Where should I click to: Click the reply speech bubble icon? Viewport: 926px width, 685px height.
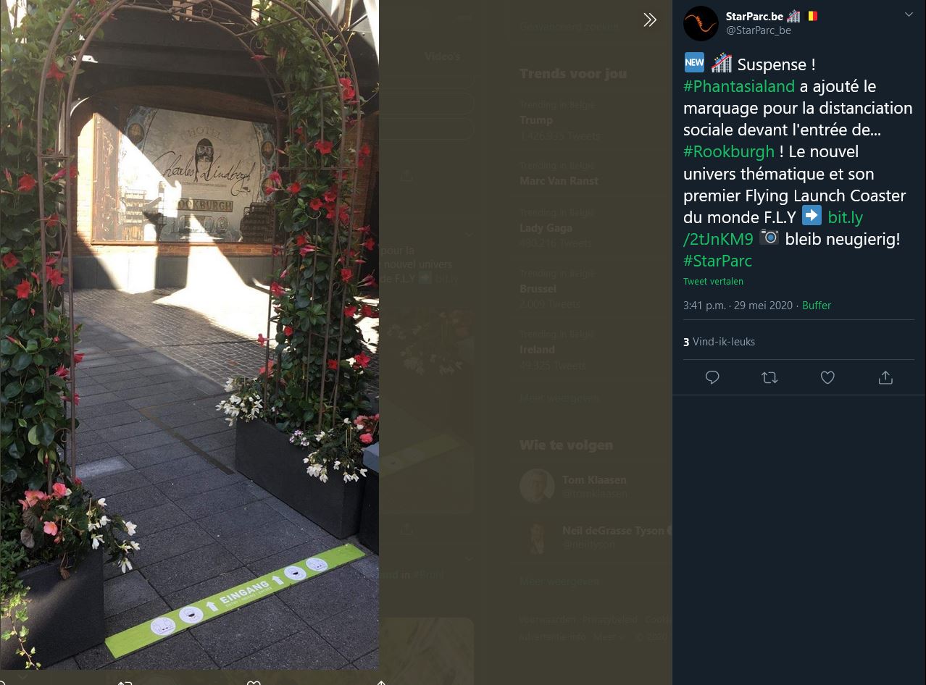[712, 377]
